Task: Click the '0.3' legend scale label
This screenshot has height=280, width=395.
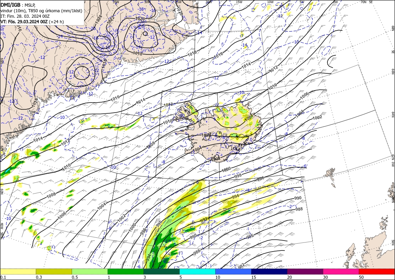Action: 39,277
